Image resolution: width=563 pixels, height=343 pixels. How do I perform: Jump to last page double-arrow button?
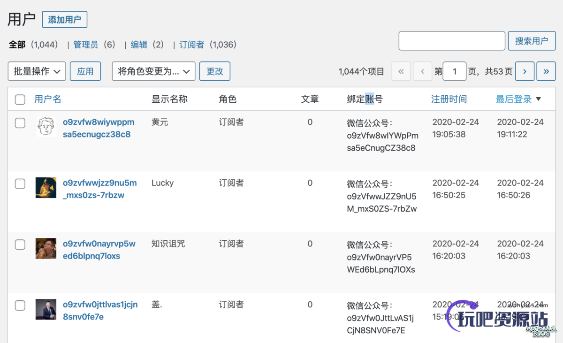coord(546,71)
